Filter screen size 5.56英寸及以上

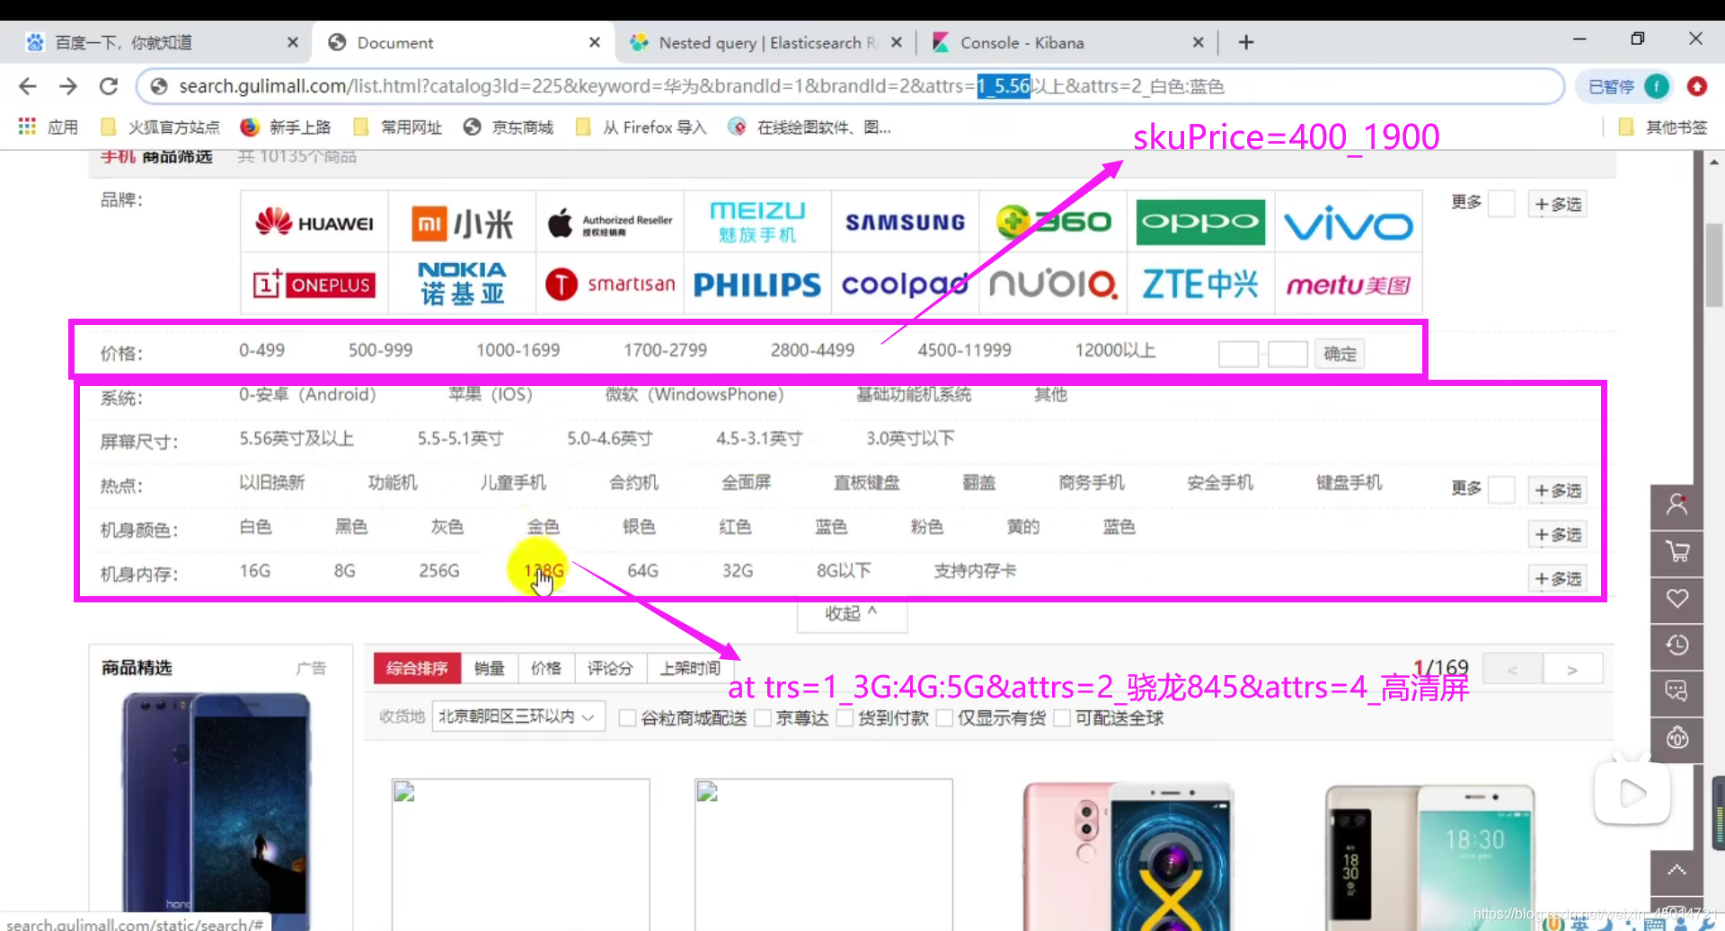pos(296,439)
